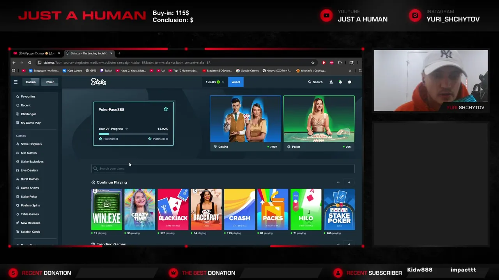Switch to the Casino tab
Image resolution: width=499 pixels, height=280 pixels.
coord(31,82)
